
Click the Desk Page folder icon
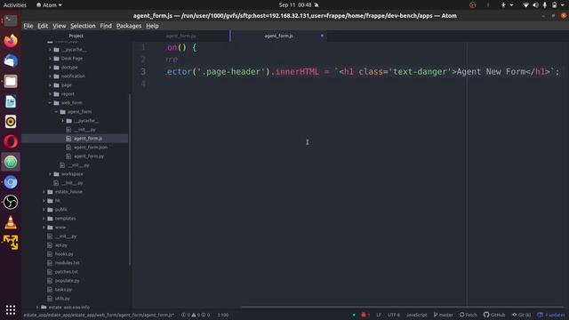pos(56,58)
